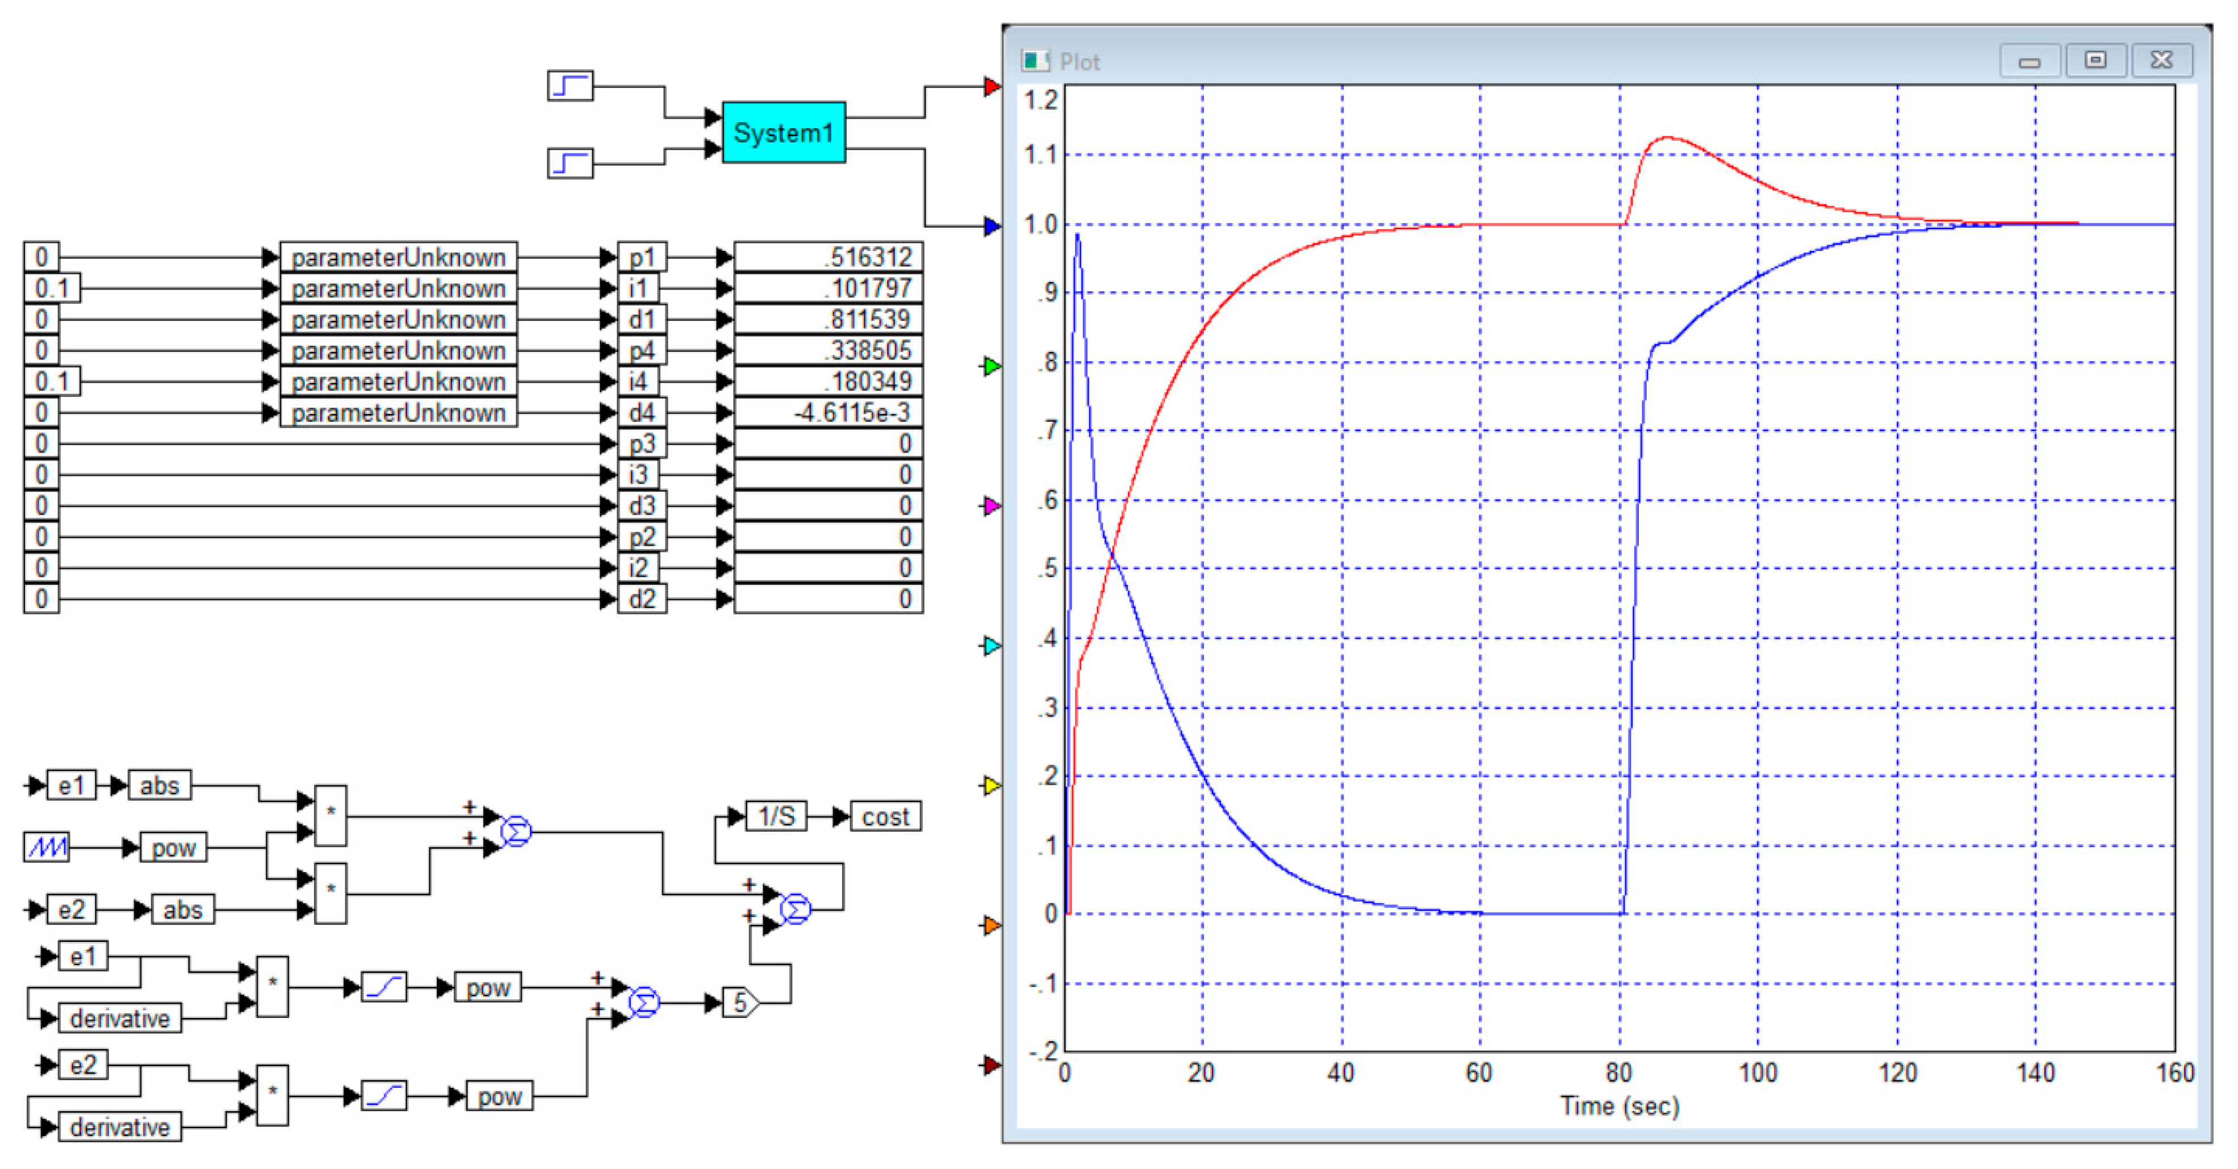The height and width of the screenshot is (1169, 2238).
Task: Click the final summing junction before integrator
Action: click(795, 910)
